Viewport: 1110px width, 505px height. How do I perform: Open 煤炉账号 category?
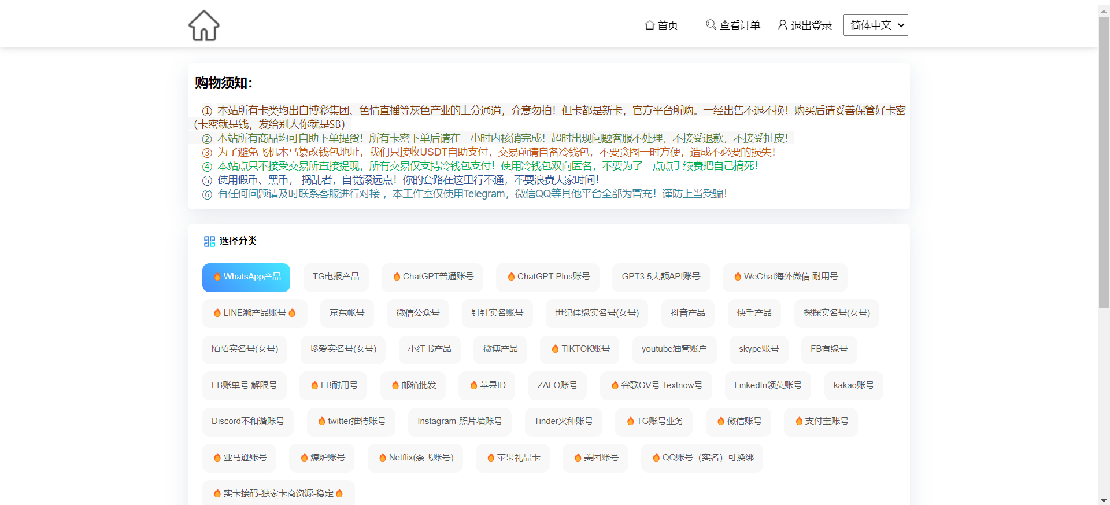(322, 458)
